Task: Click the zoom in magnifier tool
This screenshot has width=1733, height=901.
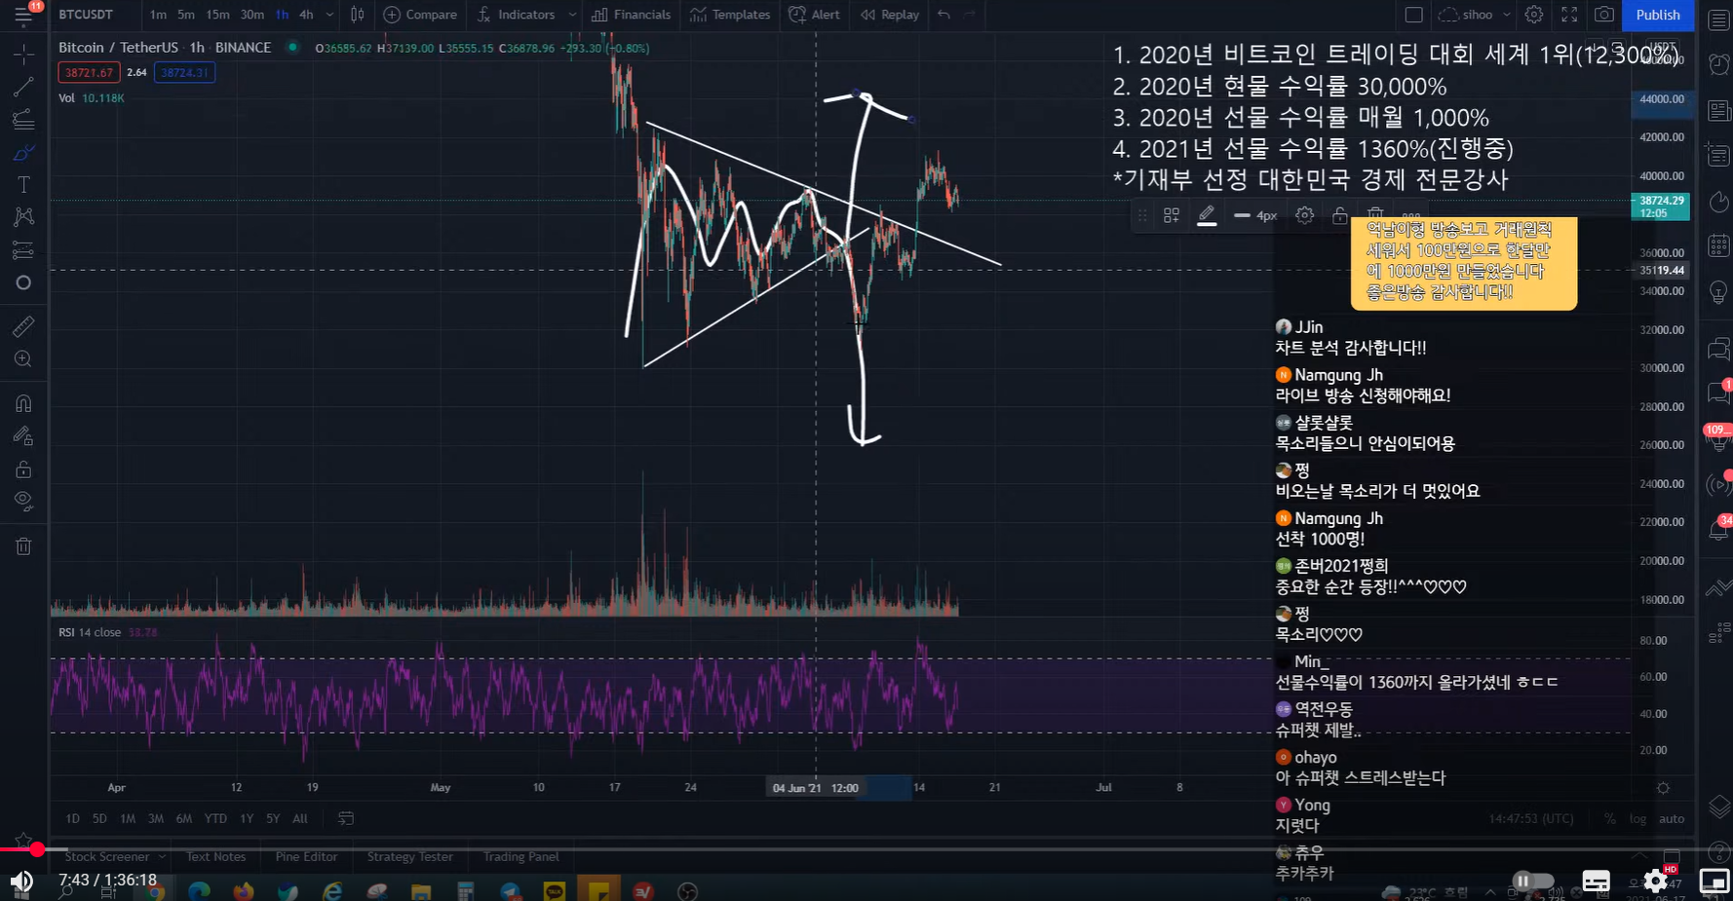Action: (23, 359)
